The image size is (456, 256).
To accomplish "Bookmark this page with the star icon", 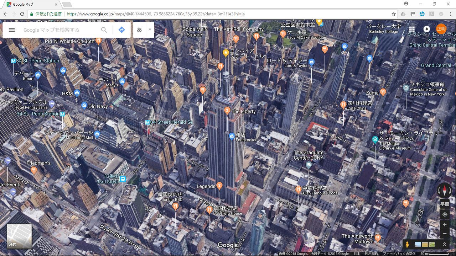I will [x=394, y=14].
